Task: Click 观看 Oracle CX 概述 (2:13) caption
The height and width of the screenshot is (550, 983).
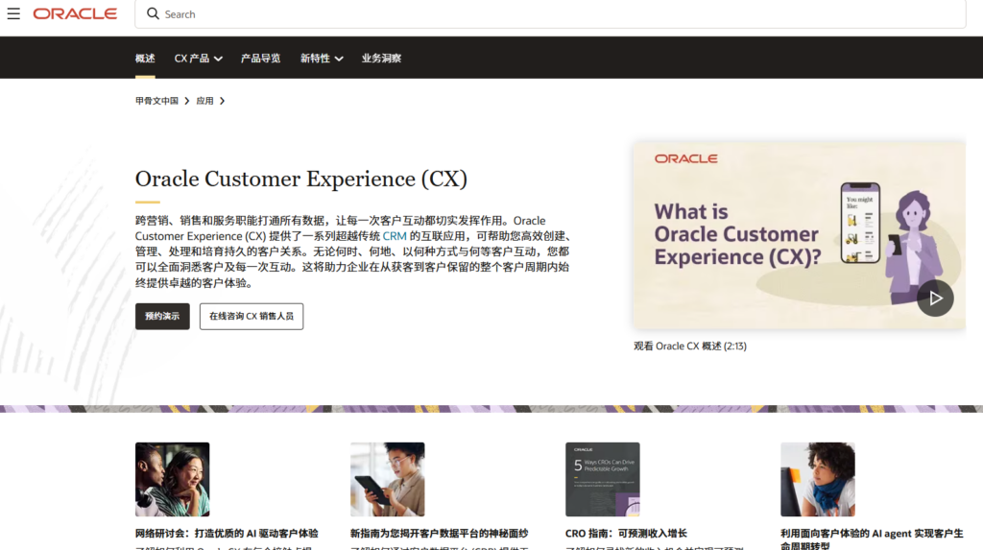Action: pyautogui.click(x=690, y=347)
